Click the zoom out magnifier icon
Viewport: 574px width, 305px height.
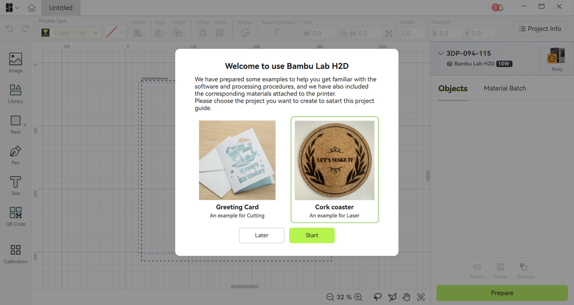click(x=330, y=297)
